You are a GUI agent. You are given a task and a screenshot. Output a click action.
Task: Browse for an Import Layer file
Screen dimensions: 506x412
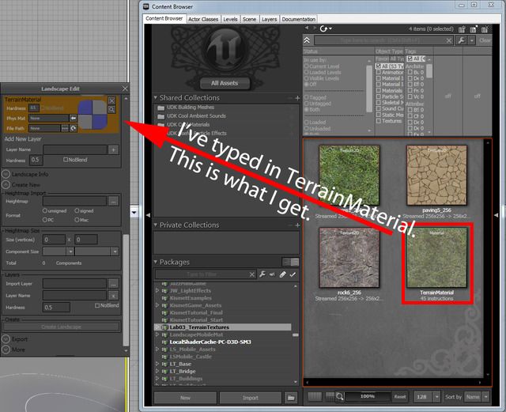click(113, 284)
